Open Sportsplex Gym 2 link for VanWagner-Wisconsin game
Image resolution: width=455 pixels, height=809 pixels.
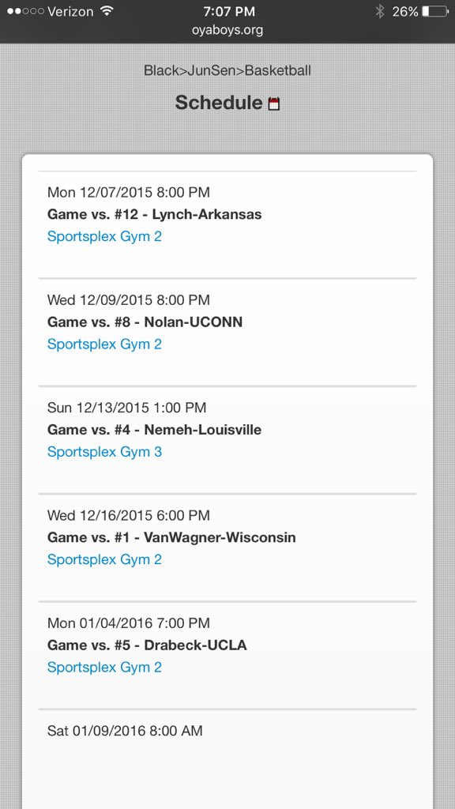point(104,559)
